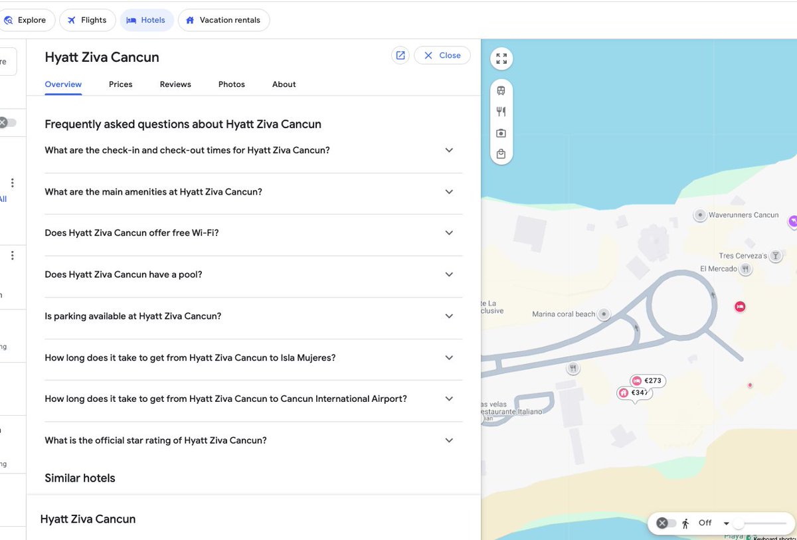Open the About tab
The height and width of the screenshot is (540, 797).
[x=284, y=84]
